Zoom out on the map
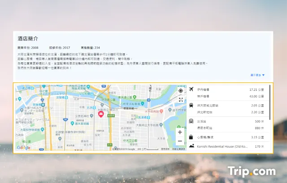This screenshot has height=183, width=287. coord(180,141)
